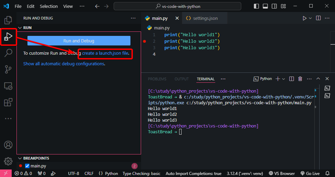Click the debug launch icon in status bar

coord(54,173)
